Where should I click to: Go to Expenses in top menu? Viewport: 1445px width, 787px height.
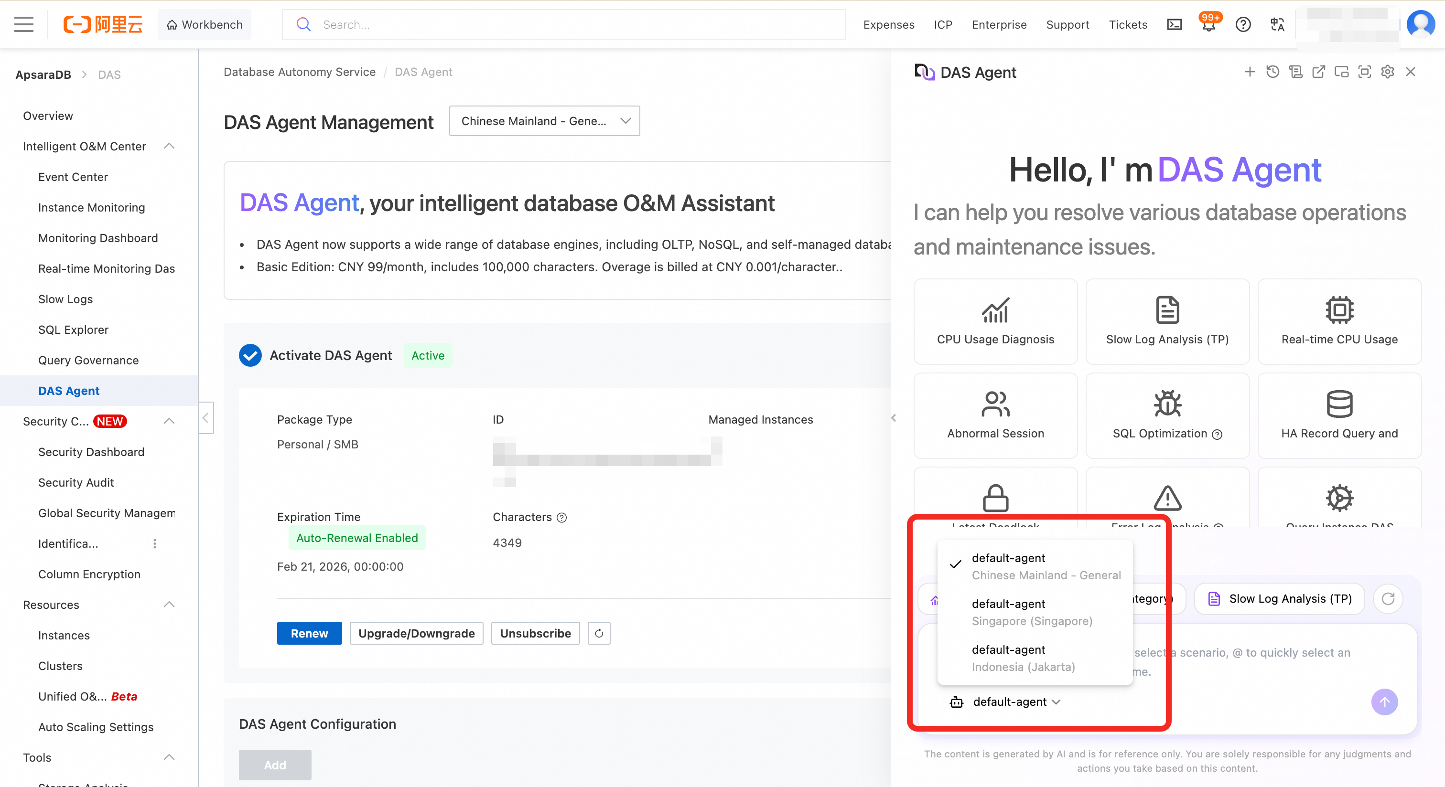point(888,25)
